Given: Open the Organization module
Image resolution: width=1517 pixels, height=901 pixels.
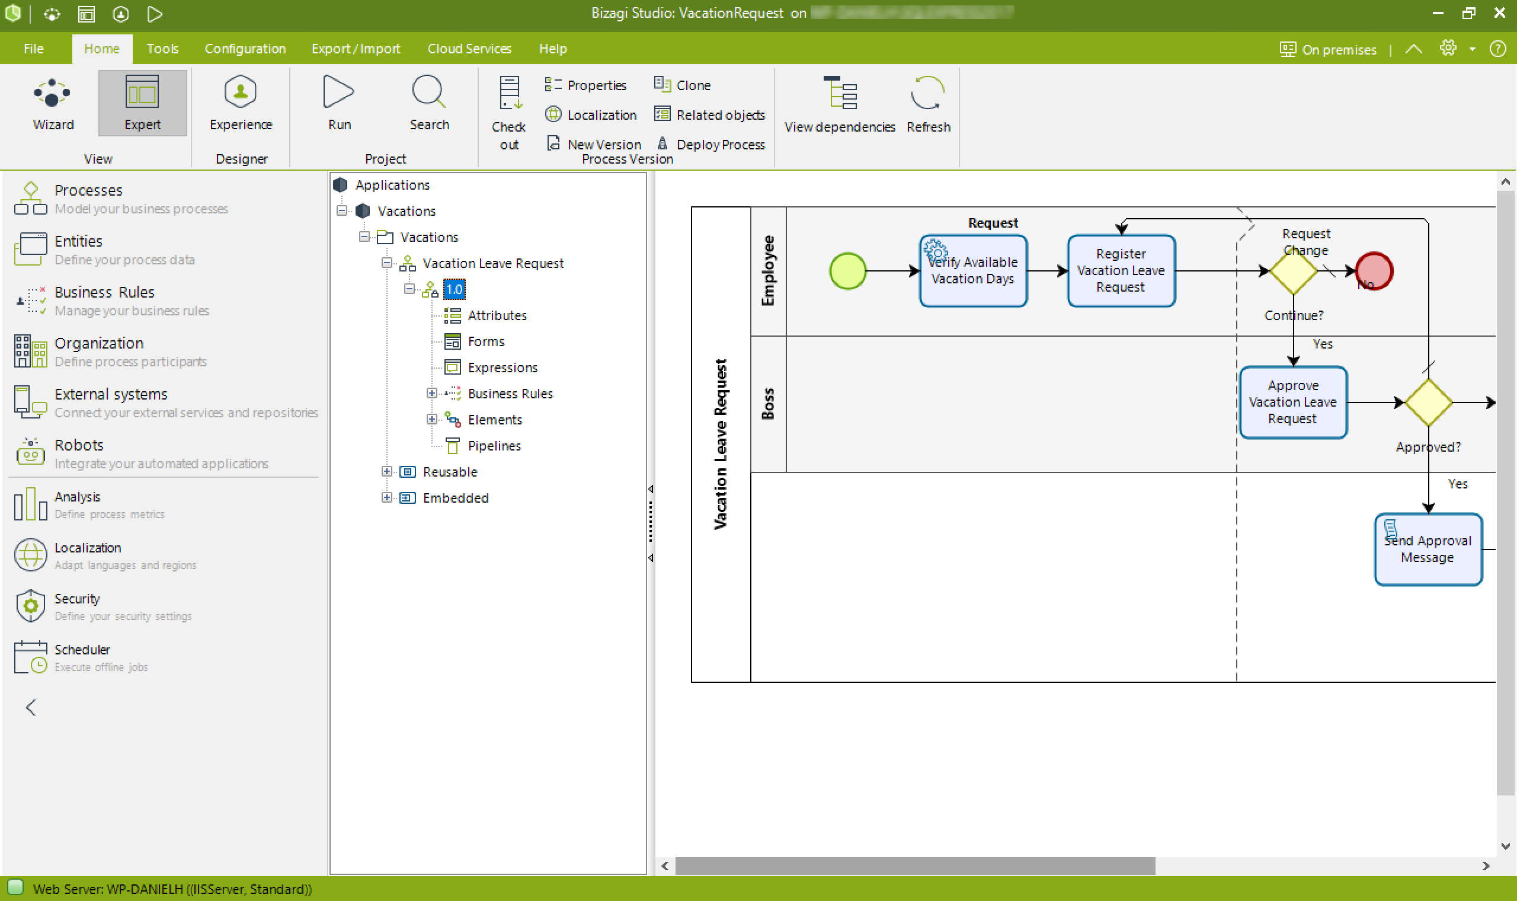Looking at the screenshot, I should click(110, 352).
